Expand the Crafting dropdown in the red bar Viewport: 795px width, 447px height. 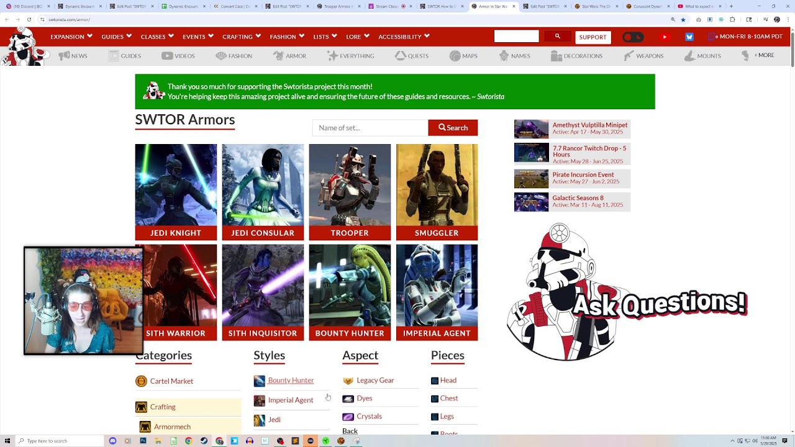click(242, 37)
